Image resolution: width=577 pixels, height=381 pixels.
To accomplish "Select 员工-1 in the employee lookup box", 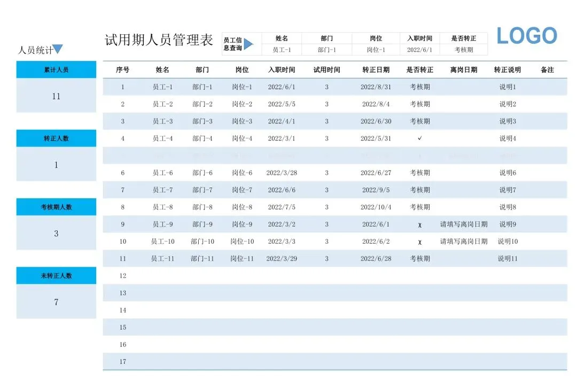I will pyautogui.click(x=282, y=50).
